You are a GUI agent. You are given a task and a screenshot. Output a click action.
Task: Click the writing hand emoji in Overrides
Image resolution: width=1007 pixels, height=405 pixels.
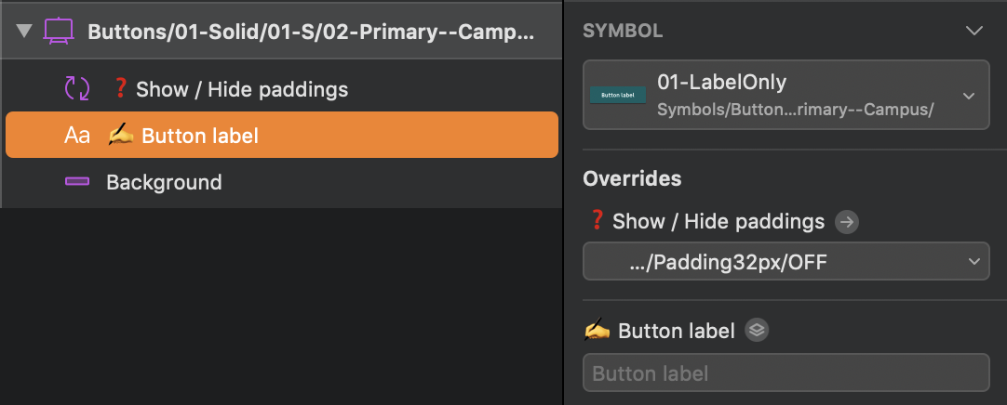pyautogui.click(x=597, y=330)
